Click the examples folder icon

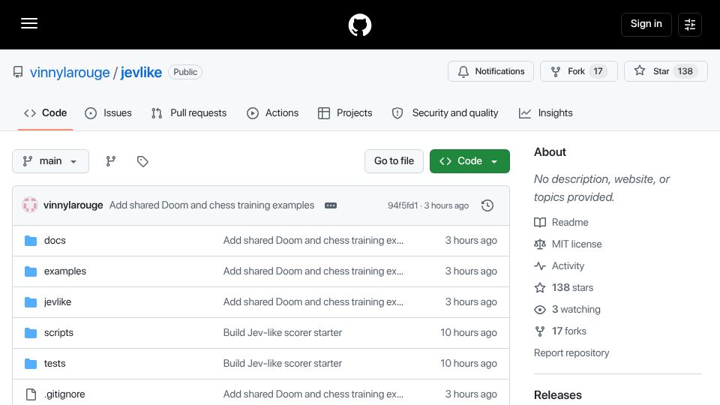pos(31,271)
